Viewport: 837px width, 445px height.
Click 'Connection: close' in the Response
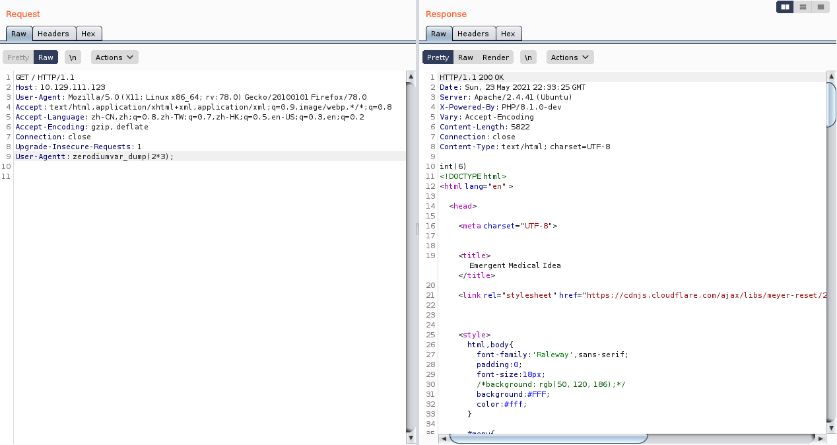coord(478,137)
